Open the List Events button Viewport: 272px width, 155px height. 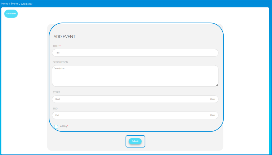pyautogui.click(x=11, y=14)
